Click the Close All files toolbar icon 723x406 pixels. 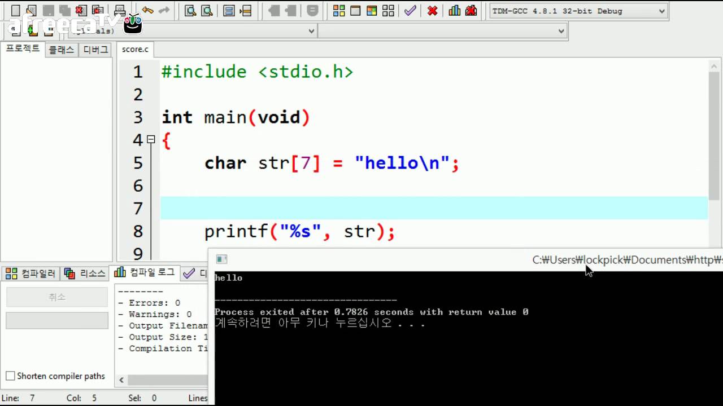pyautogui.click(x=98, y=10)
